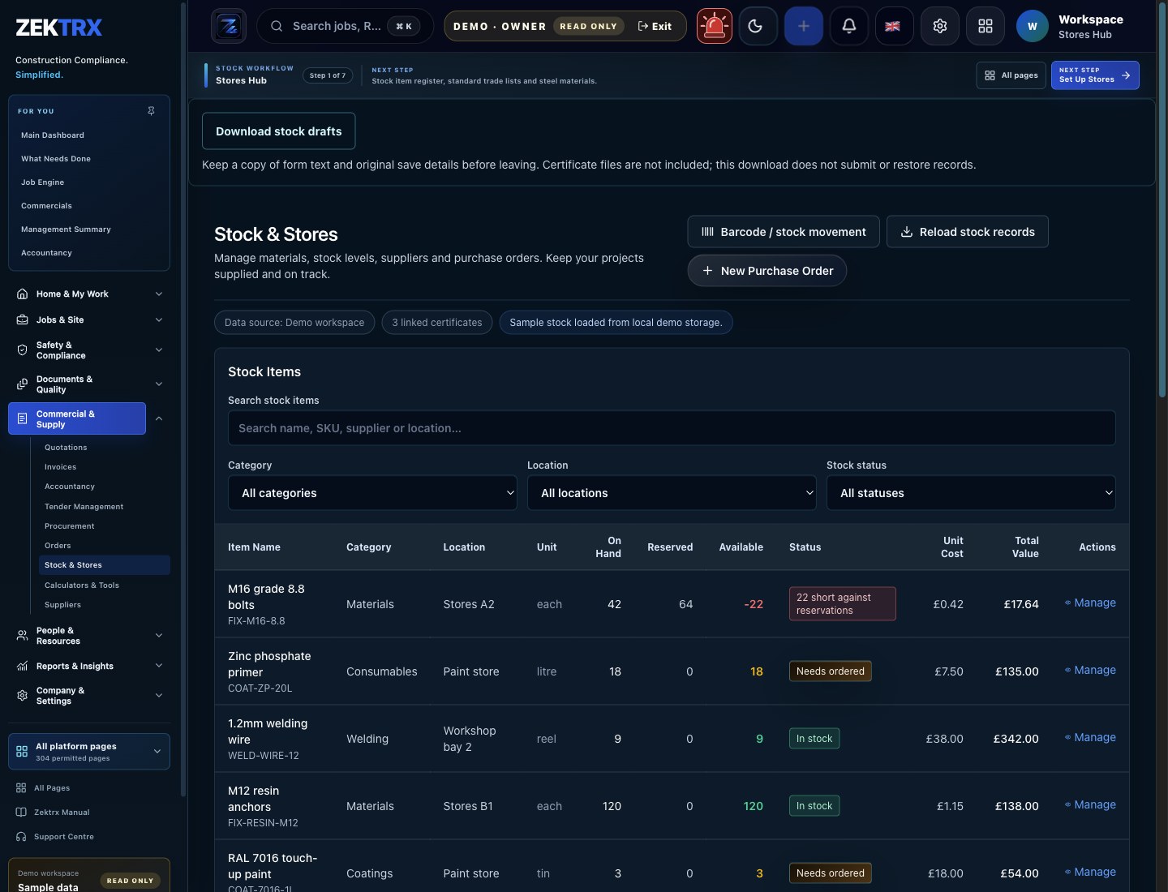Open Barcode / stock movement
Image resolution: width=1168 pixels, height=892 pixels.
784,232
